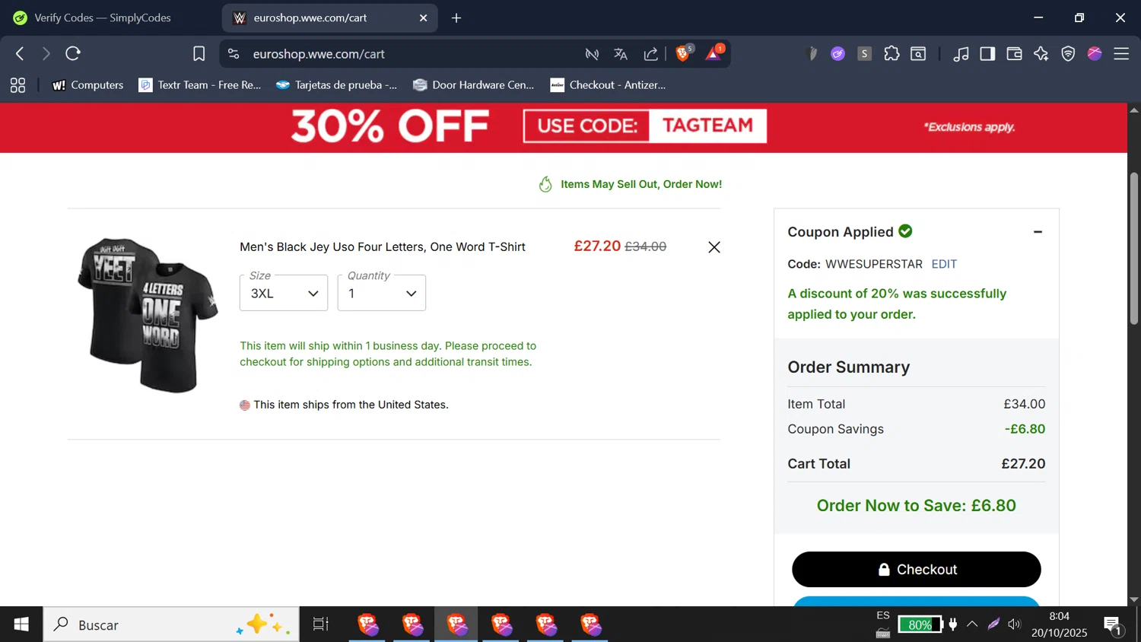Open the purple SimplyCodes extension icon
Screen dimensions: 1141x642
pos(837,53)
